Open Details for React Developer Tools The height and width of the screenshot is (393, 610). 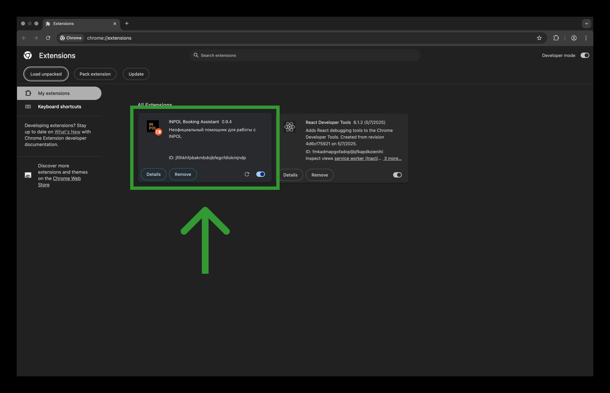tap(290, 175)
